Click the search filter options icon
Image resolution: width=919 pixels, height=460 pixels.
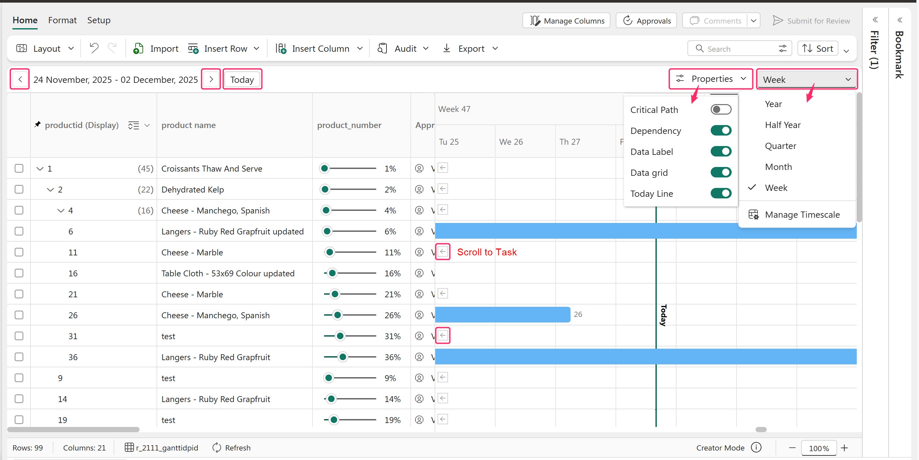(782, 48)
